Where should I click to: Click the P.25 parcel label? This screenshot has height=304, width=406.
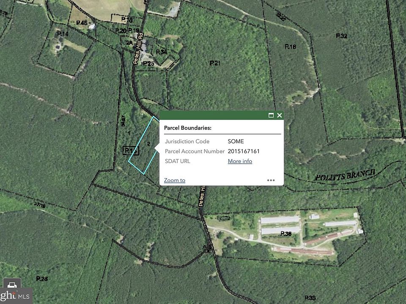pos(148,63)
